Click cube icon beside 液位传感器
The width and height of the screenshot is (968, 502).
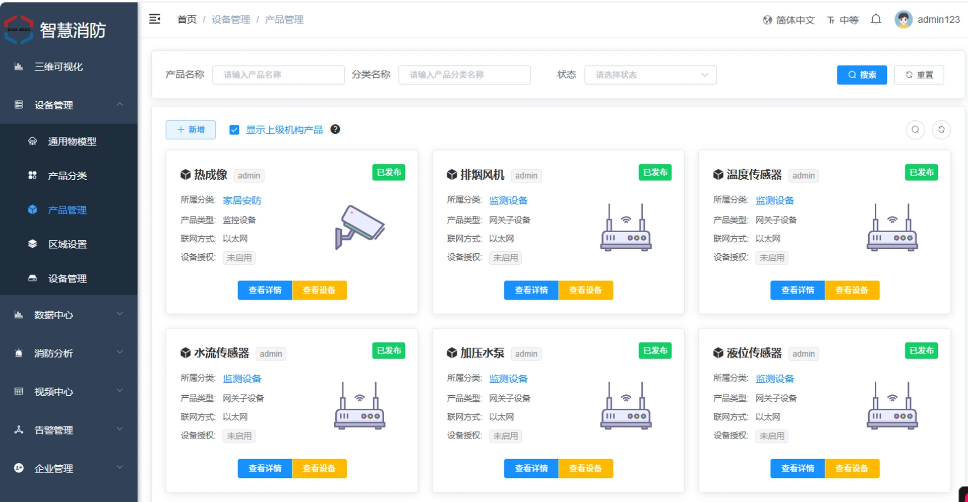click(x=718, y=353)
